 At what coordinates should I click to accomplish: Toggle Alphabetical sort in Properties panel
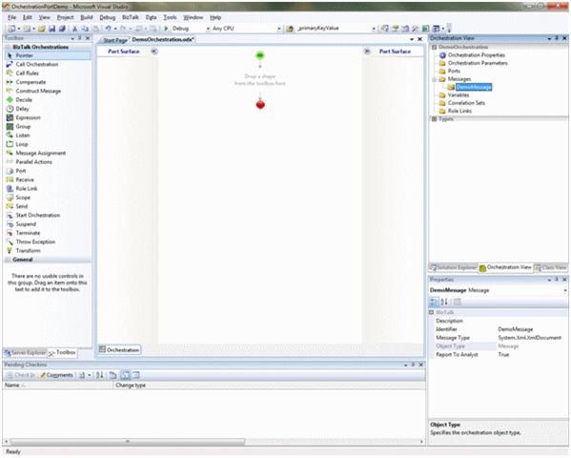(x=444, y=302)
